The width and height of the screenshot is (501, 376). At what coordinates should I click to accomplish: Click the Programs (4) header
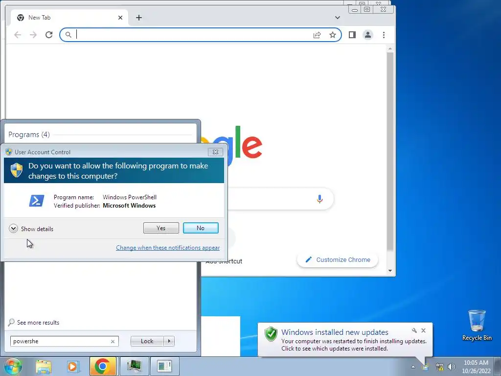(x=29, y=134)
